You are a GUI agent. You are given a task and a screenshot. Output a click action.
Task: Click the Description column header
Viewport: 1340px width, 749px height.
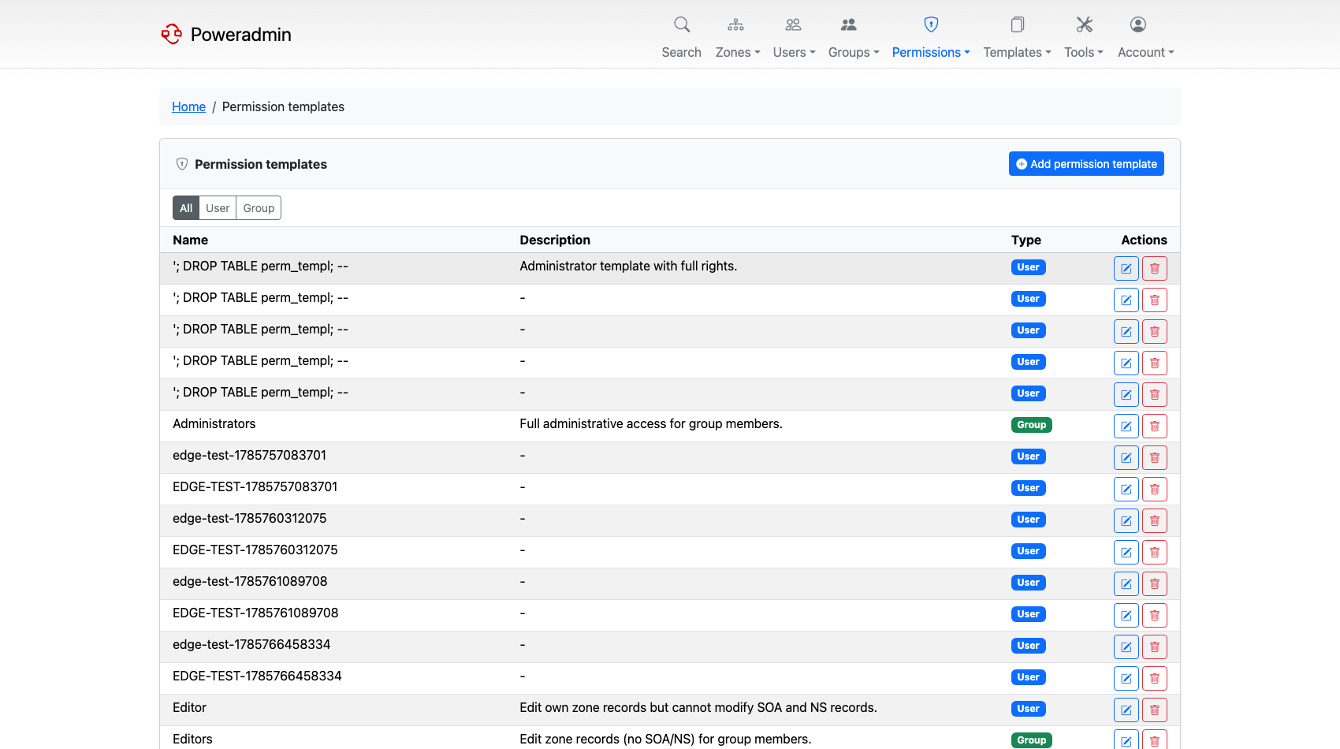[555, 240]
